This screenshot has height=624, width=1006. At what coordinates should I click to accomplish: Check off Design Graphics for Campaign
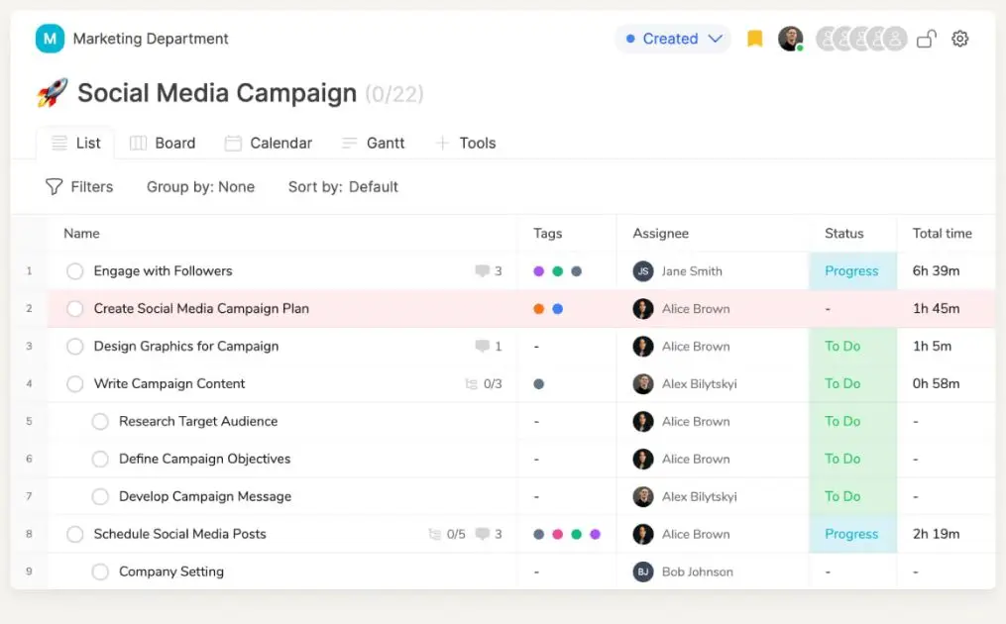coord(74,347)
